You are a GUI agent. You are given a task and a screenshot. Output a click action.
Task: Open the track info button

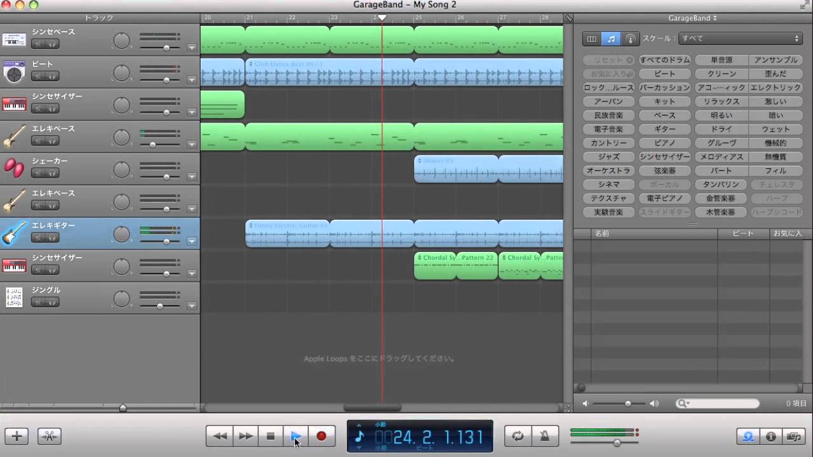771,436
